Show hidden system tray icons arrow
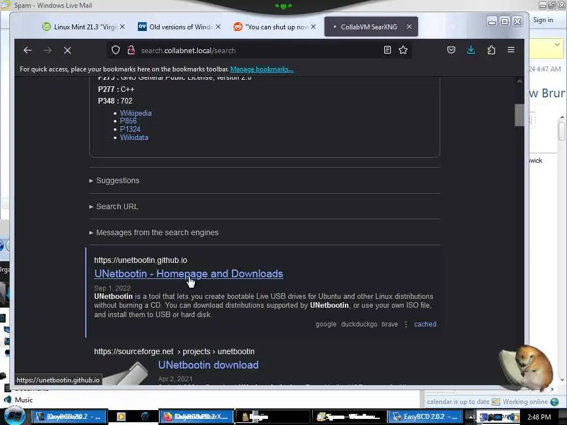Viewport: 567px width, 425px height. point(471,417)
